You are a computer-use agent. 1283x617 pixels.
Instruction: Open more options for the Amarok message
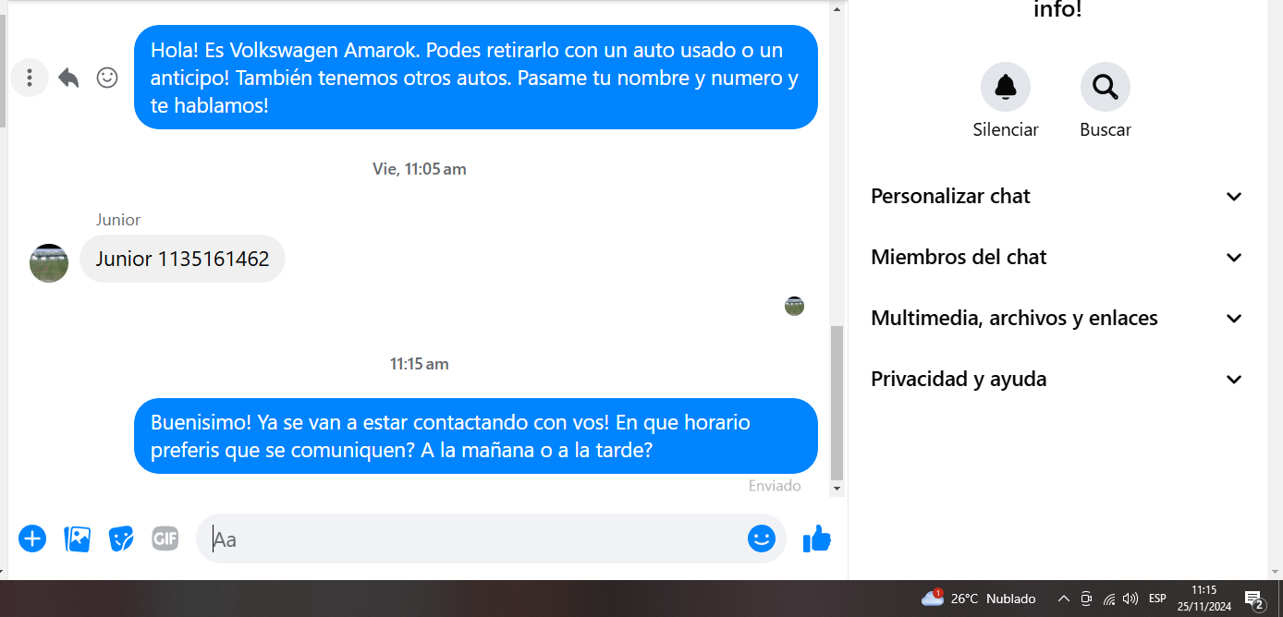click(30, 78)
